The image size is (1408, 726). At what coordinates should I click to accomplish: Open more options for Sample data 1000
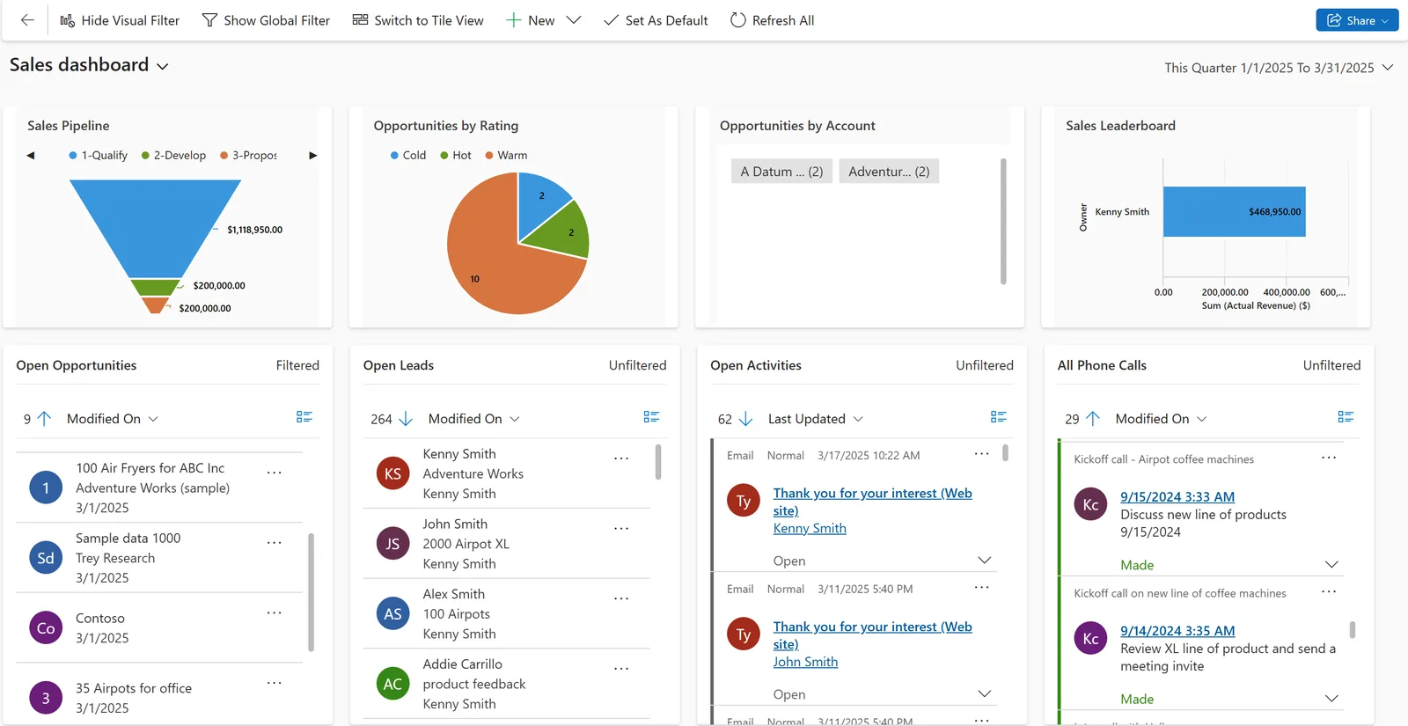(x=275, y=542)
